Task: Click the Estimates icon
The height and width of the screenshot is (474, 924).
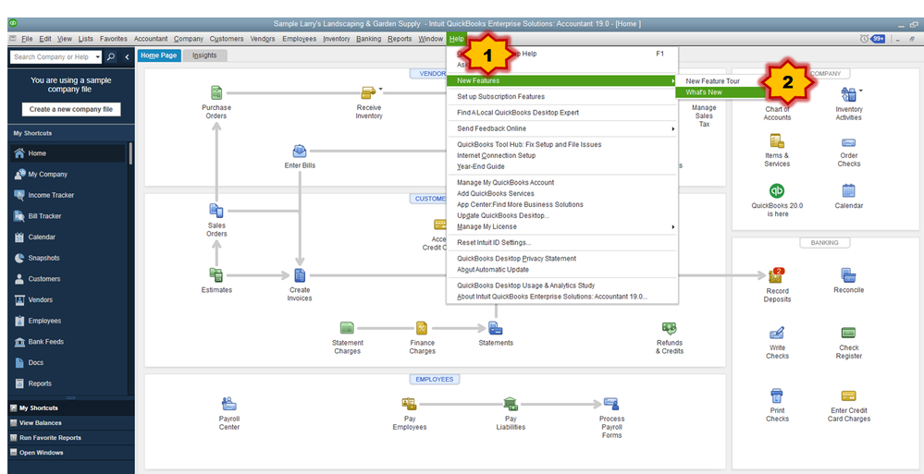Action: pos(216,275)
